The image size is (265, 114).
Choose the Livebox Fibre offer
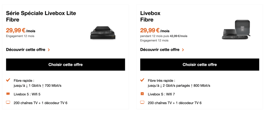(x=200, y=64)
